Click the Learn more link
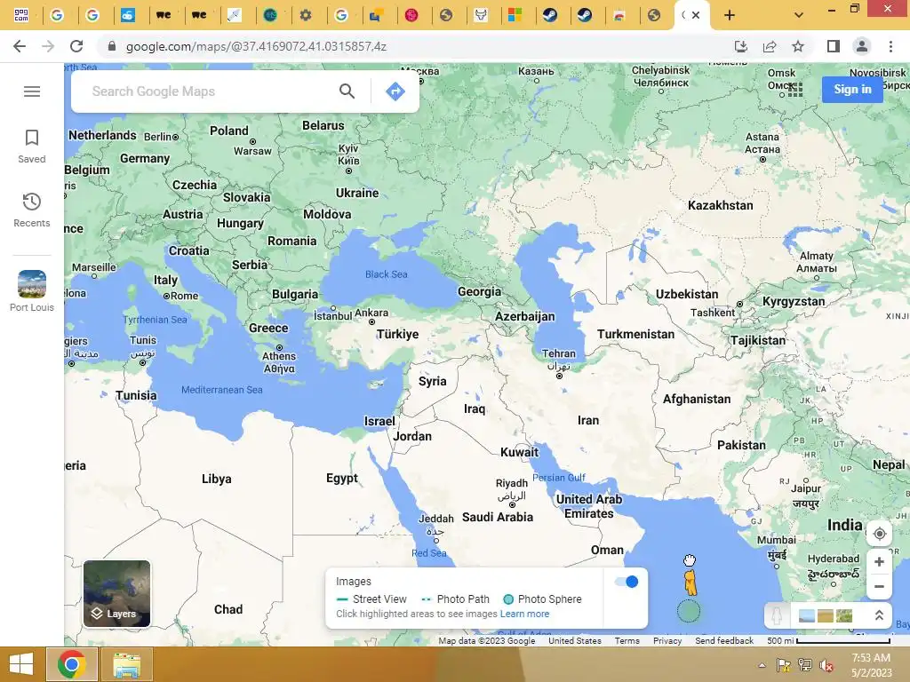910x682 pixels. click(x=524, y=614)
